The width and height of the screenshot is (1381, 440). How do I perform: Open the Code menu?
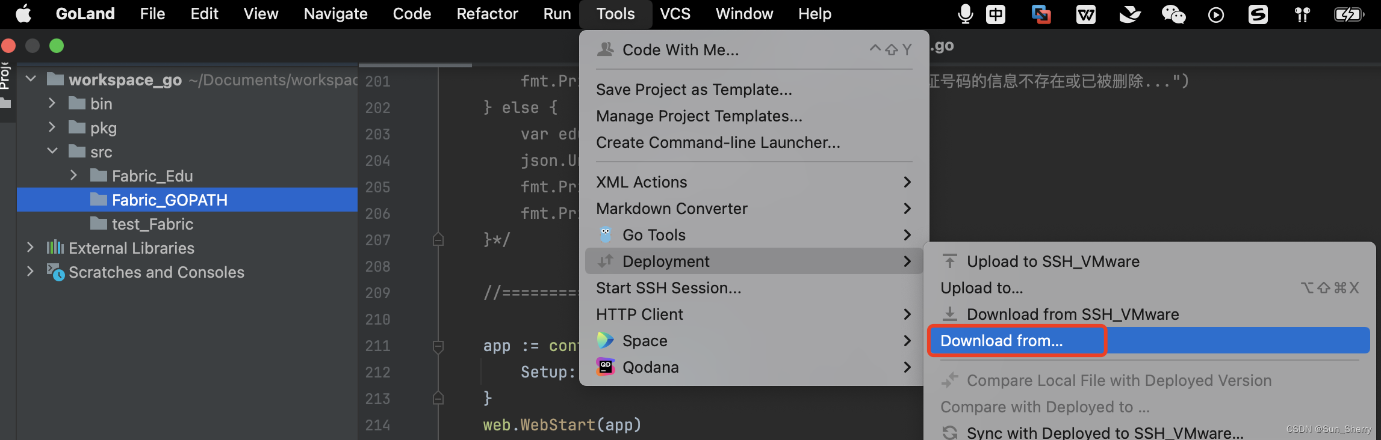coord(412,14)
